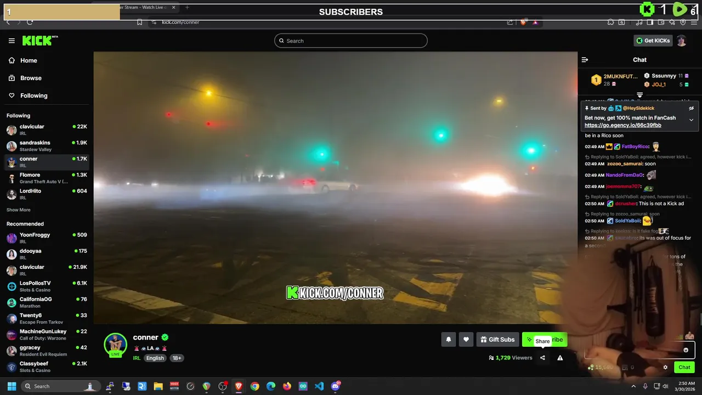The height and width of the screenshot is (395, 702).
Task: Open Brave Wallet toolbar icon
Action: (661, 22)
